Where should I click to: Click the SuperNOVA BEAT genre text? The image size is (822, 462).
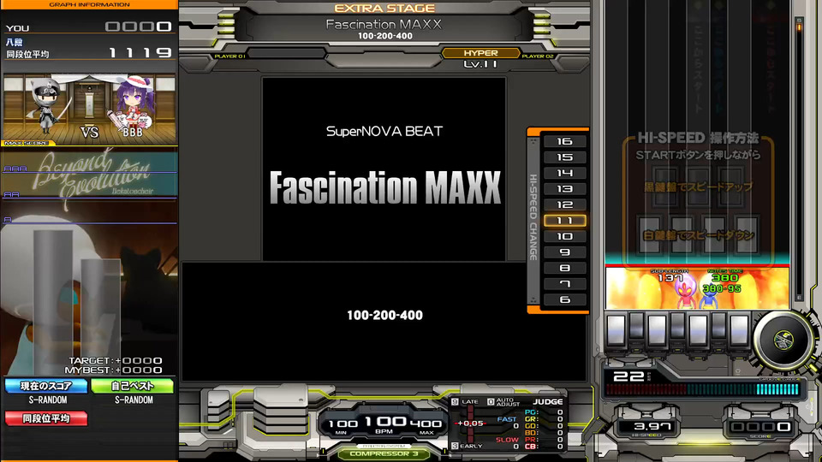(x=384, y=131)
